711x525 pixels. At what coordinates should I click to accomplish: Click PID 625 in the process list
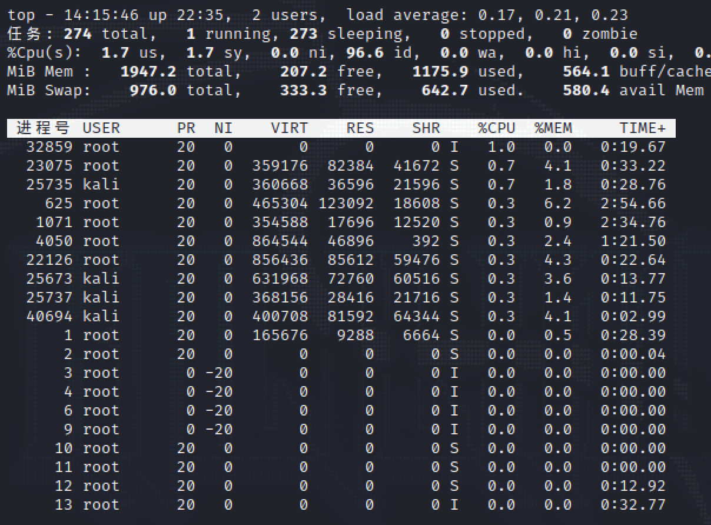(59, 204)
